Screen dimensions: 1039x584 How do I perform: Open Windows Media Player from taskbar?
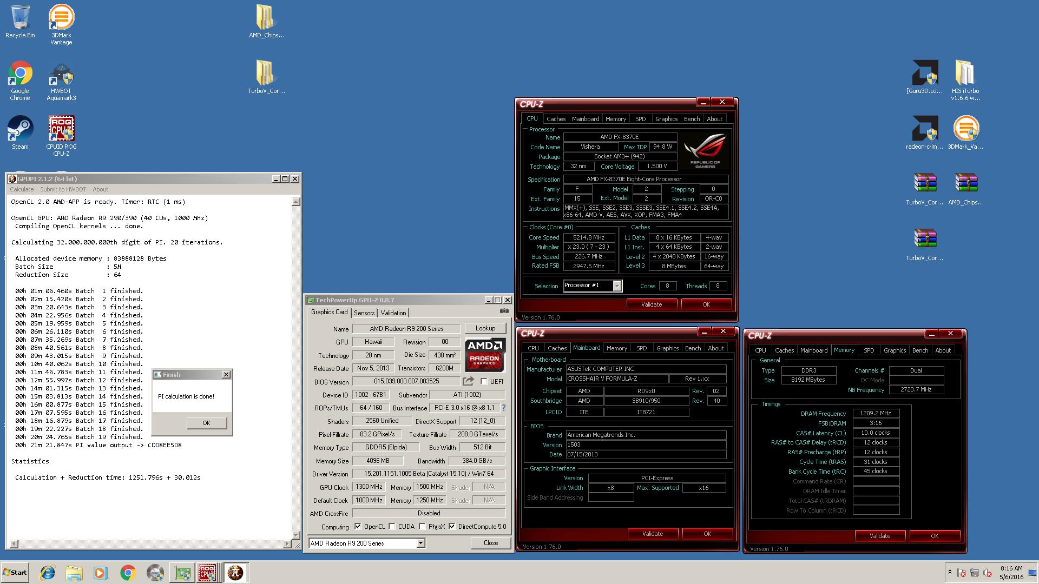101,573
